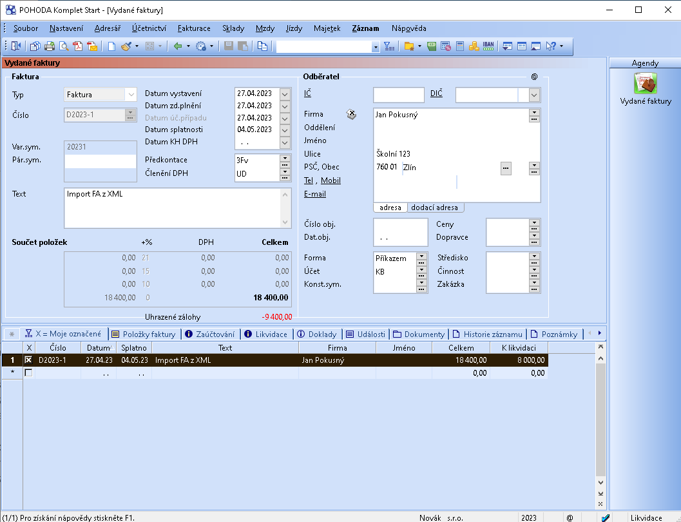Screen dimensions: 681x522
Task: Click the asterisk tab before X = Moje označené
Action: point(12,334)
